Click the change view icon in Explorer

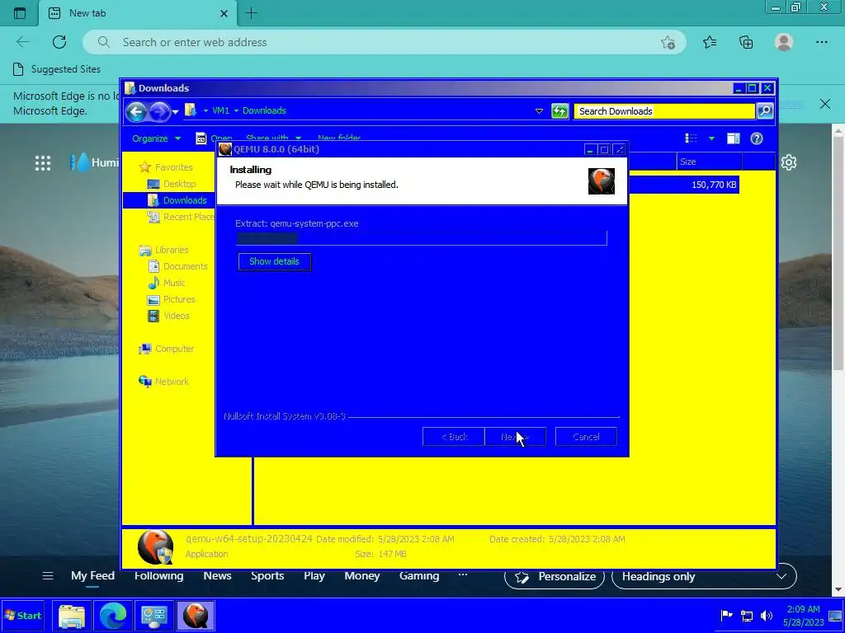692,138
